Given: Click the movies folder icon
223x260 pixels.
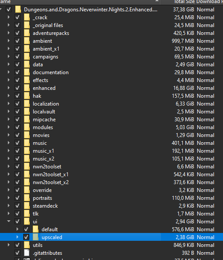Looking at the screenshot, I should click(x=27, y=135).
